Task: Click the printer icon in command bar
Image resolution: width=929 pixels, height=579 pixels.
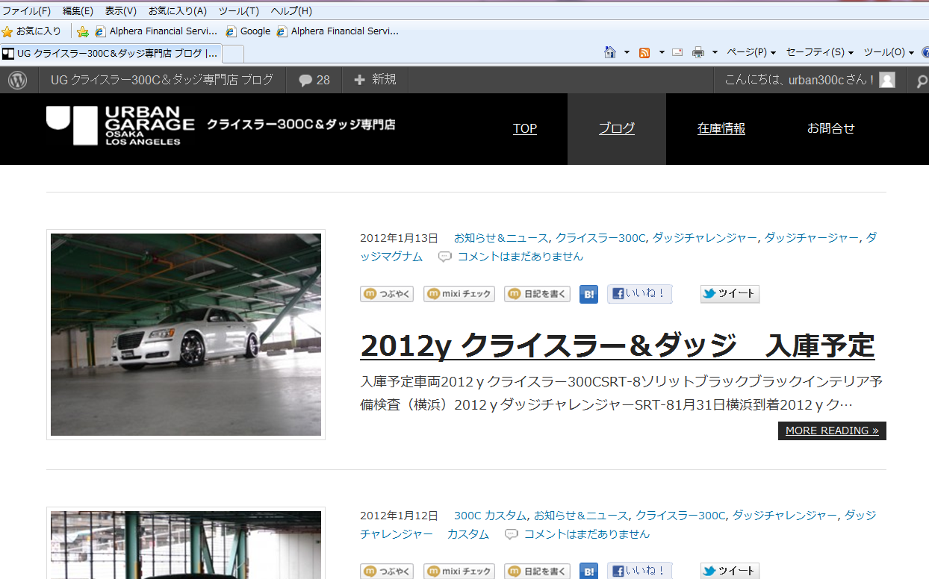Action: pyautogui.click(x=698, y=52)
